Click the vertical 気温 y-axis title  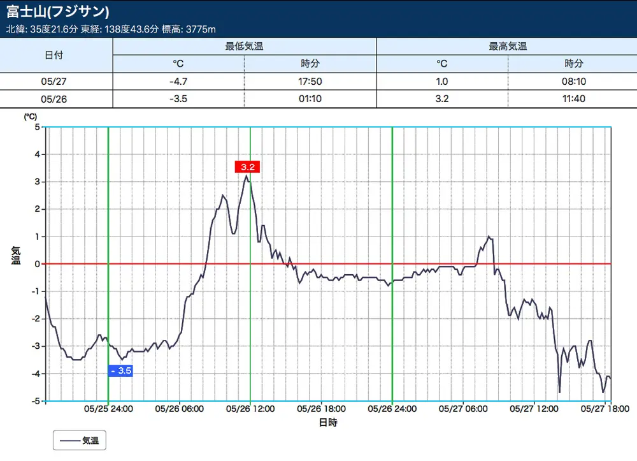tap(15, 256)
